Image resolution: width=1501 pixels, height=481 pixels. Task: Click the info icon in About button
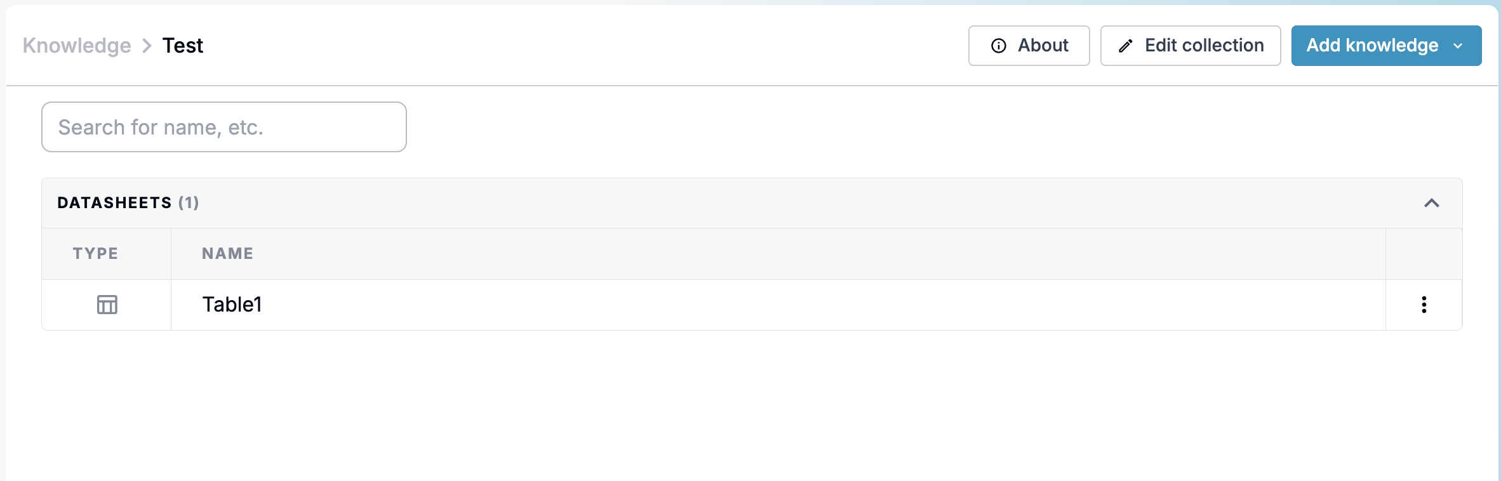click(x=999, y=46)
